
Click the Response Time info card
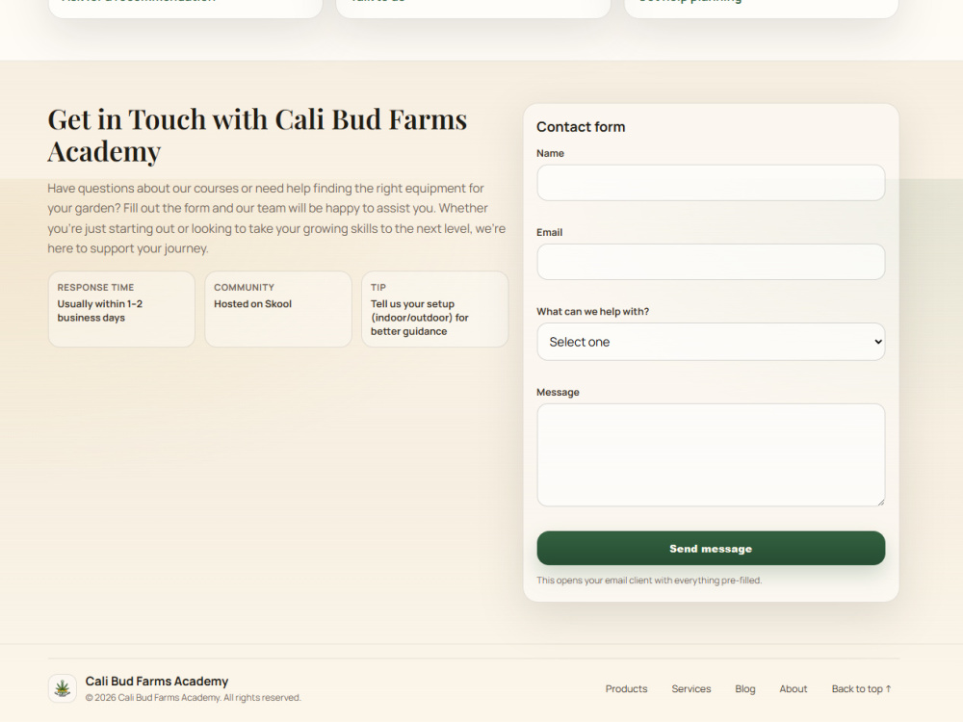pos(121,309)
